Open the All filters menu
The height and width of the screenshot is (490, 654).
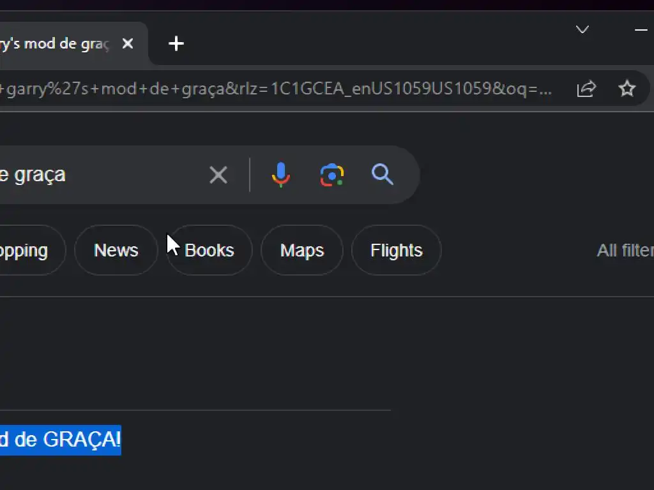tap(625, 250)
